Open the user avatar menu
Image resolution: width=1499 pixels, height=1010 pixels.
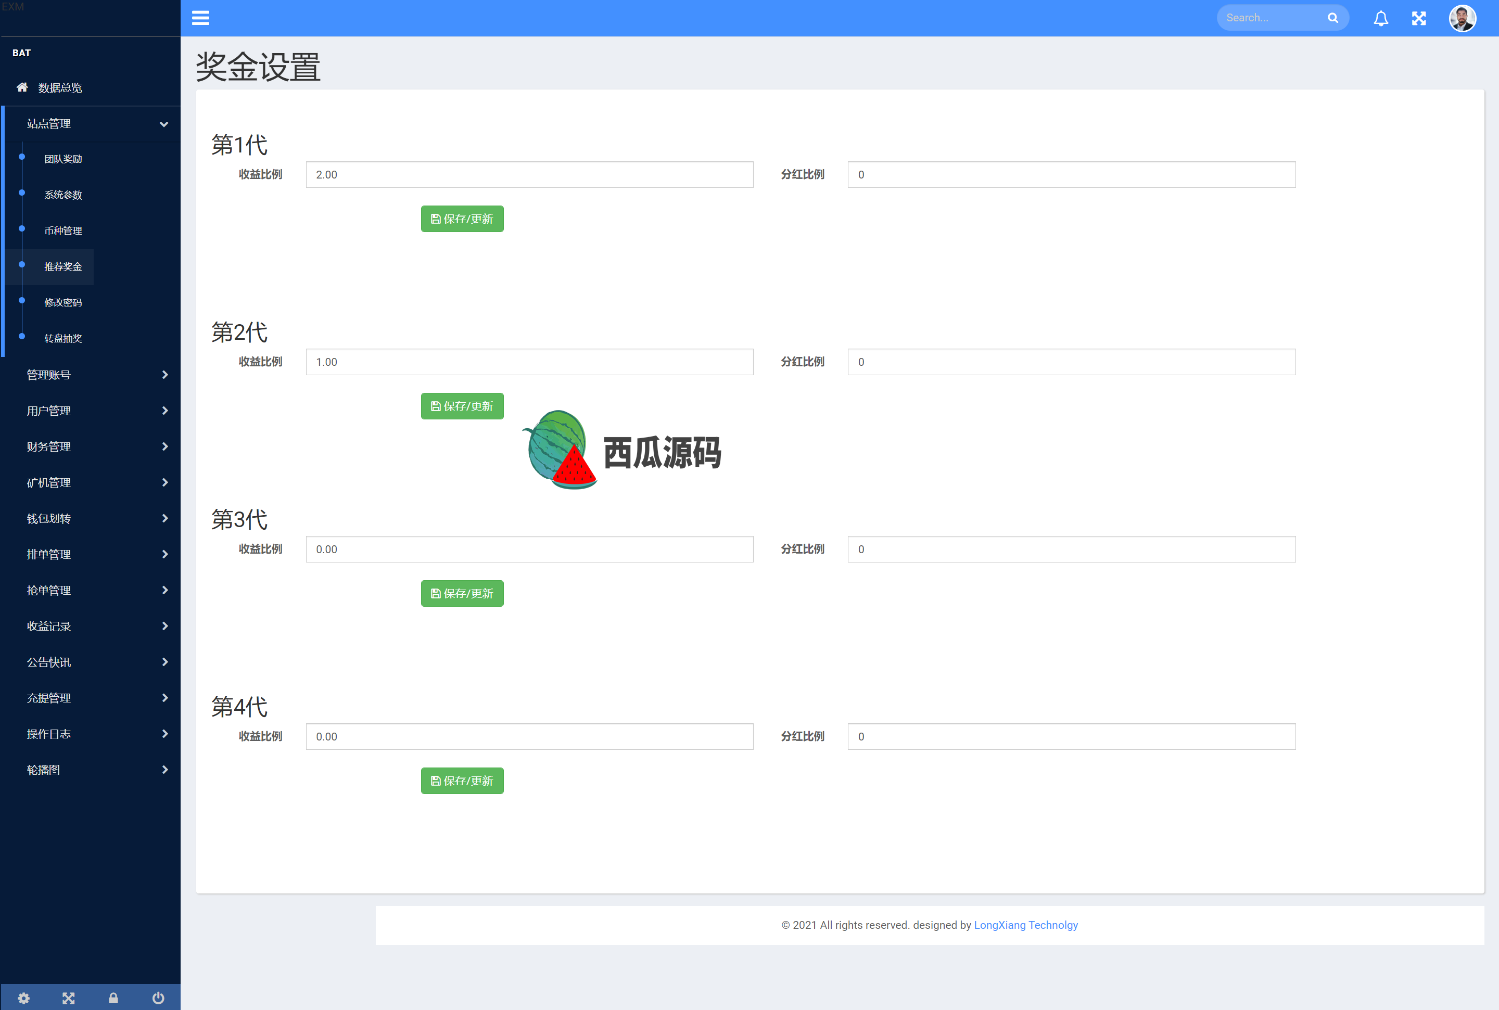[x=1462, y=18]
